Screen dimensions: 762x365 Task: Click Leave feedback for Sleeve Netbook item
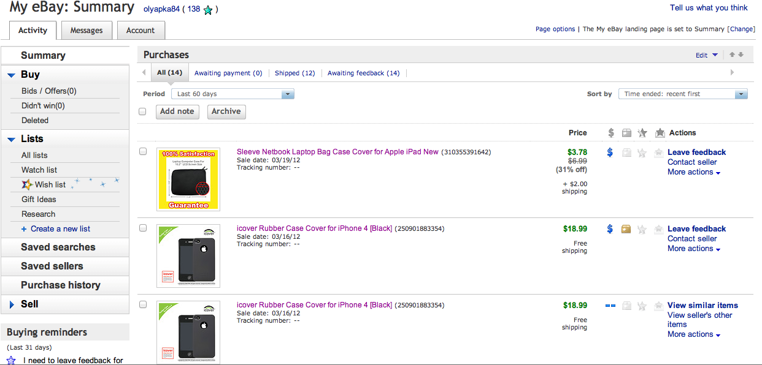(696, 152)
